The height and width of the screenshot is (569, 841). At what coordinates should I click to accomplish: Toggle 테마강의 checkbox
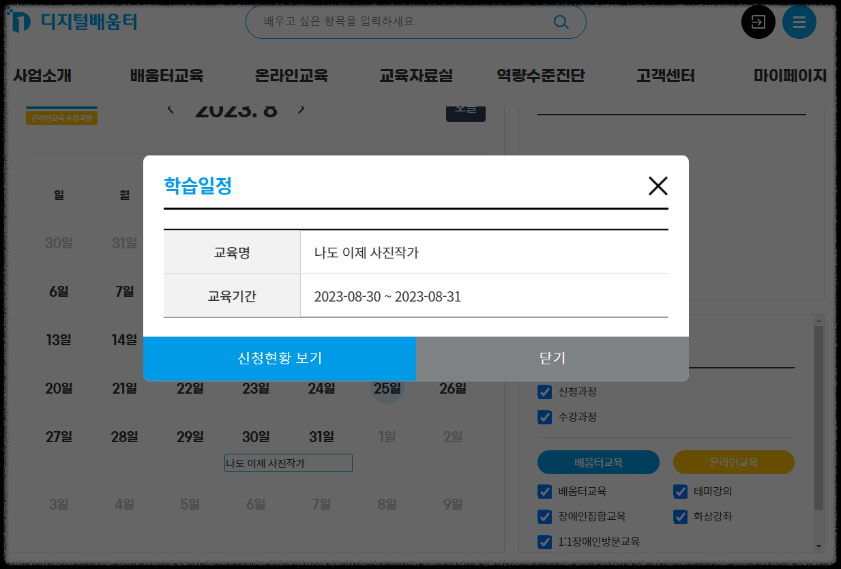point(680,491)
